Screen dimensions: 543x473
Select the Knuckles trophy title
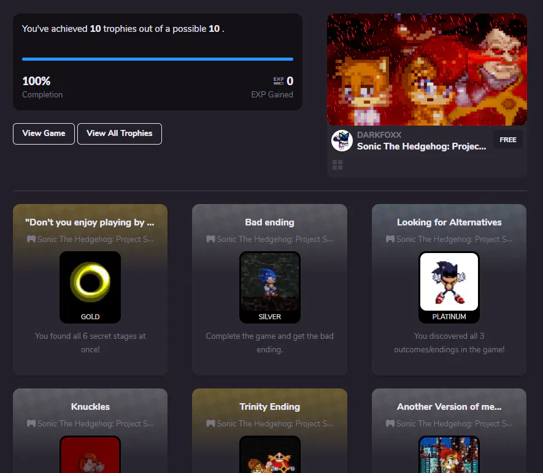coord(90,407)
